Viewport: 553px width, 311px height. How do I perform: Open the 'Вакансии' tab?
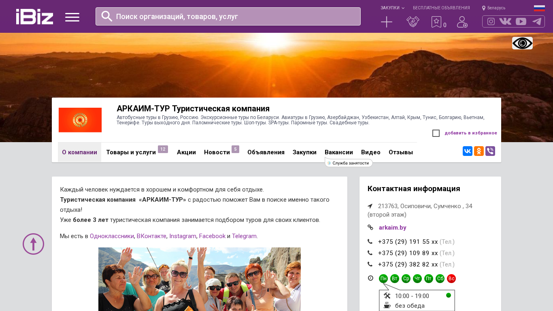[x=339, y=152]
